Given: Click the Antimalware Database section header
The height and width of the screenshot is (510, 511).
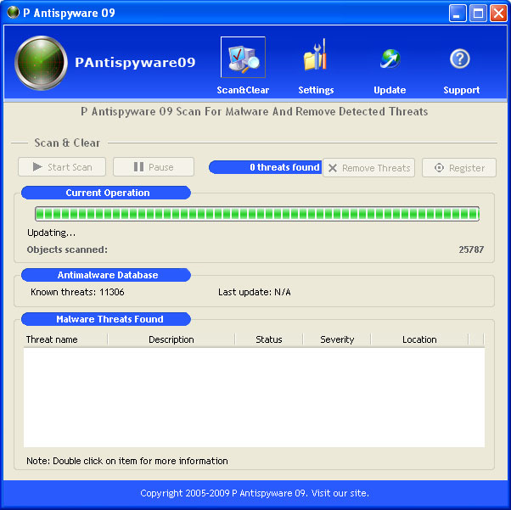Looking at the screenshot, I should [106, 275].
